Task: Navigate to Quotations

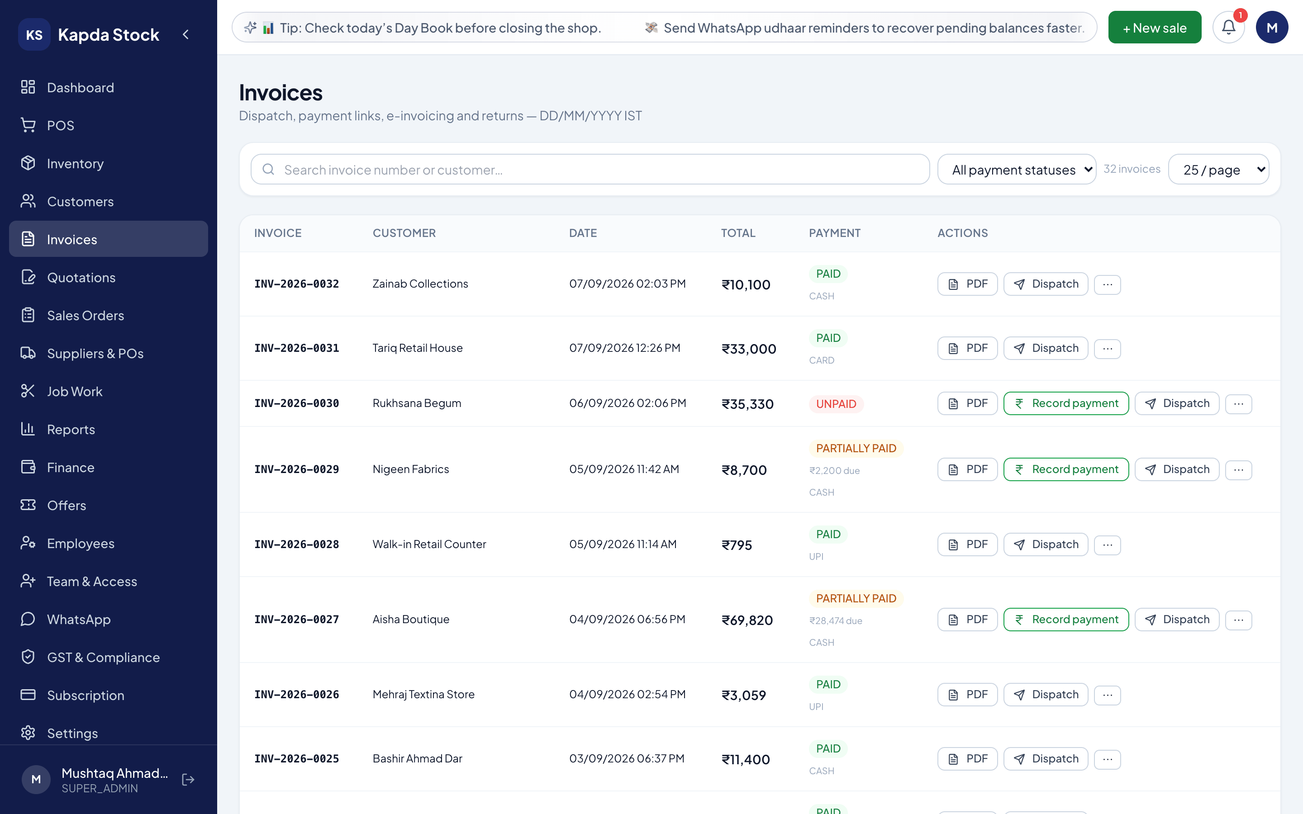Action: click(x=108, y=277)
